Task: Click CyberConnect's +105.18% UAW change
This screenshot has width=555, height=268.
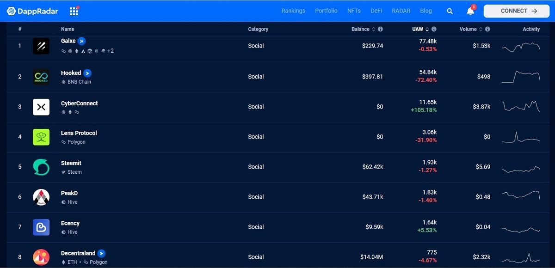Action: [x=424, y=110]
